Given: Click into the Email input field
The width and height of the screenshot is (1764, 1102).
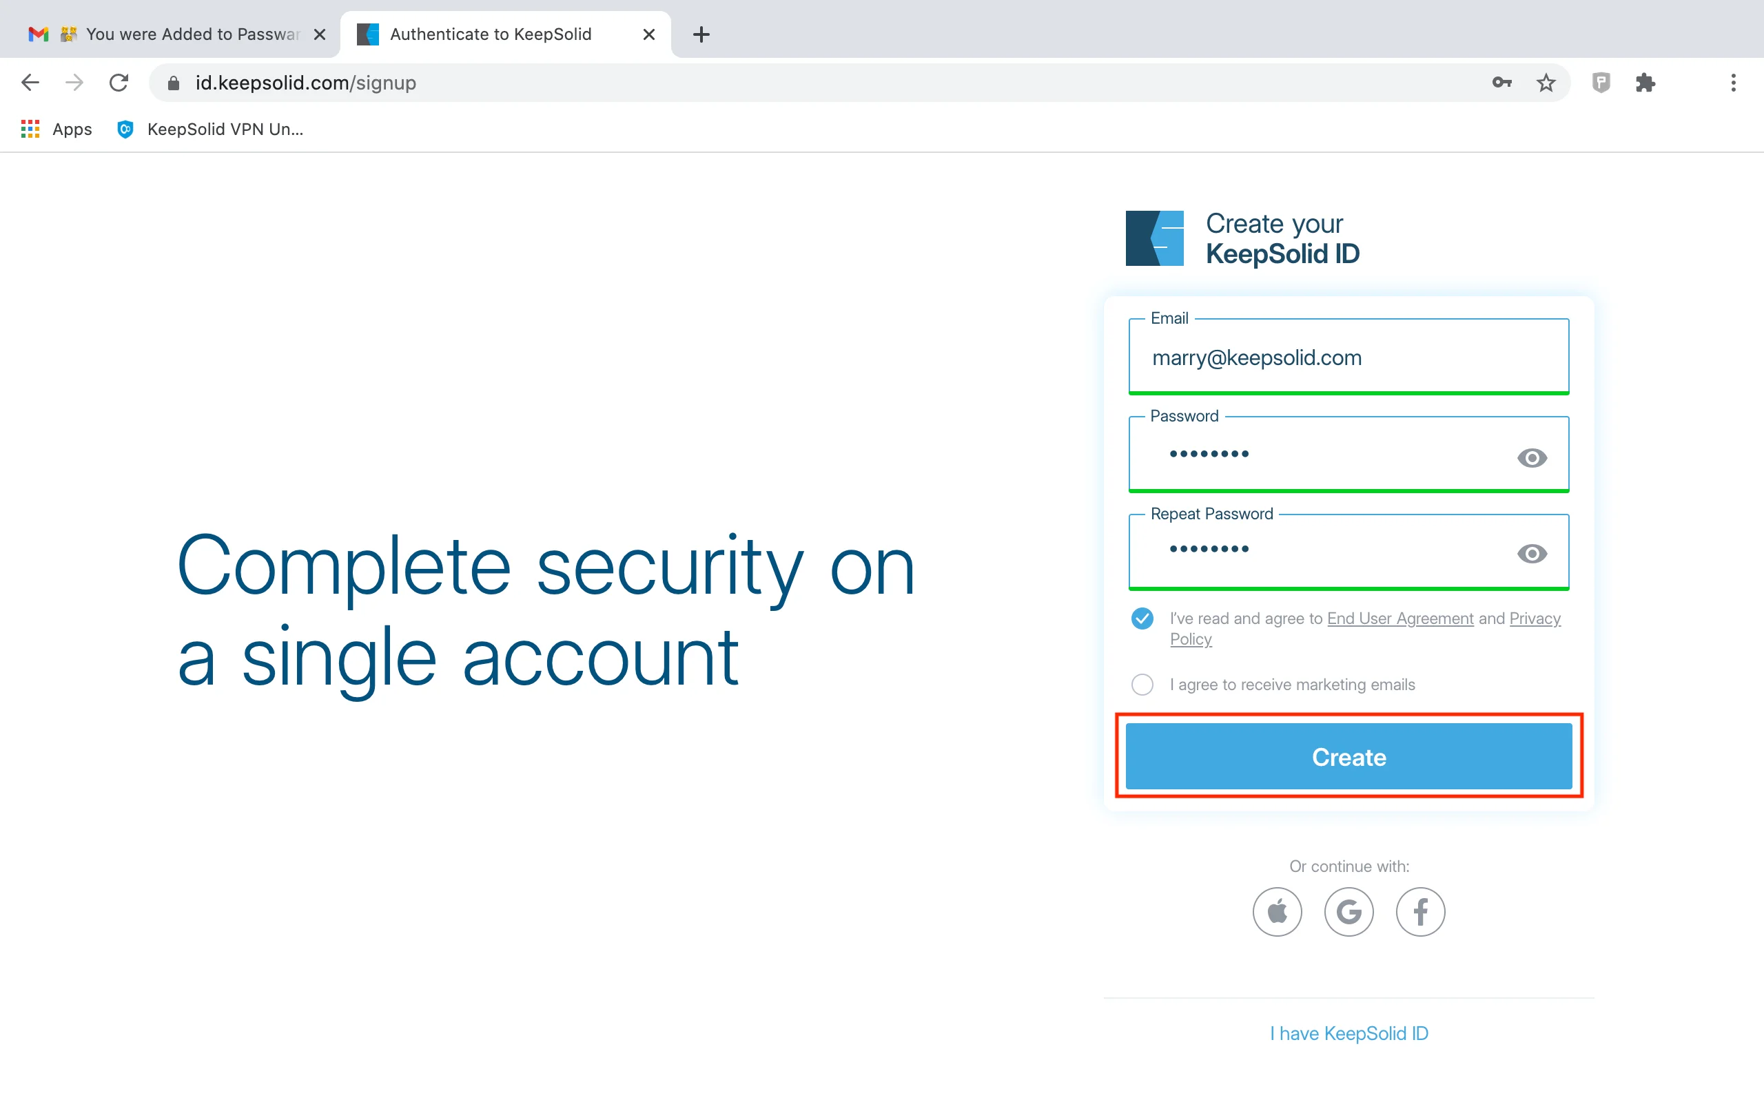Looking at the screenshot, I should [1348, 358].
